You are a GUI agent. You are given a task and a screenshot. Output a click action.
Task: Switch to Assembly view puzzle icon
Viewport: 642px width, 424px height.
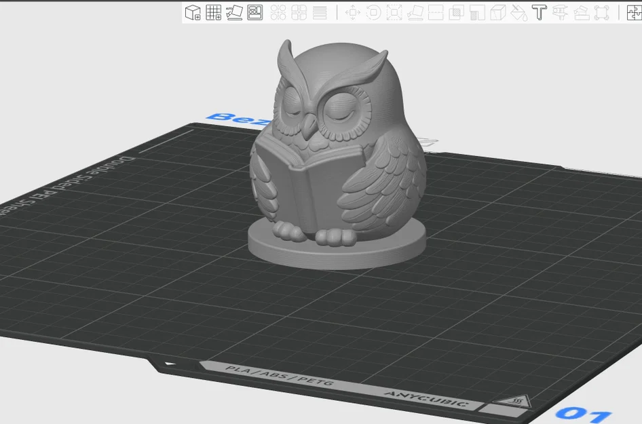[x=635, y=12]
